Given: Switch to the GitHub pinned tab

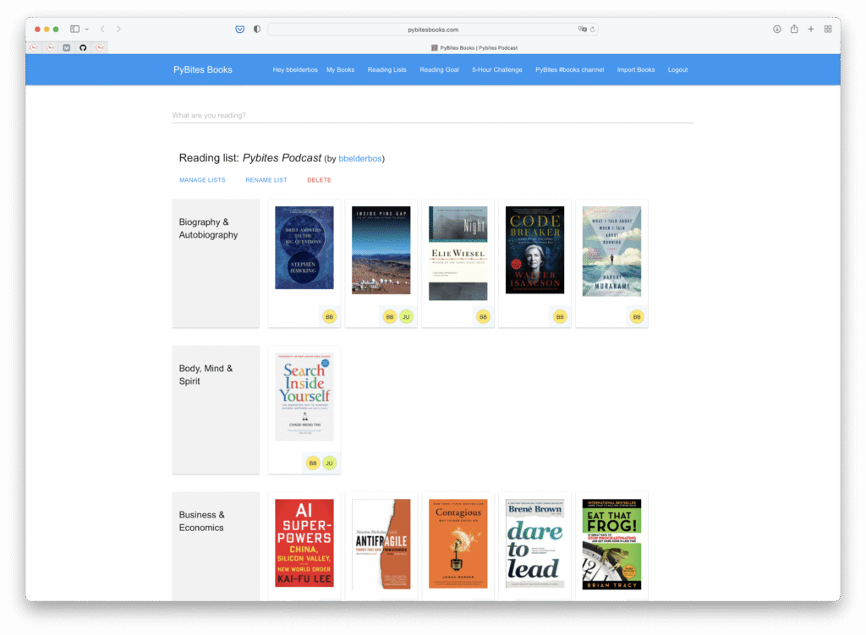Looking at the screenshot, I should [83, 48].
